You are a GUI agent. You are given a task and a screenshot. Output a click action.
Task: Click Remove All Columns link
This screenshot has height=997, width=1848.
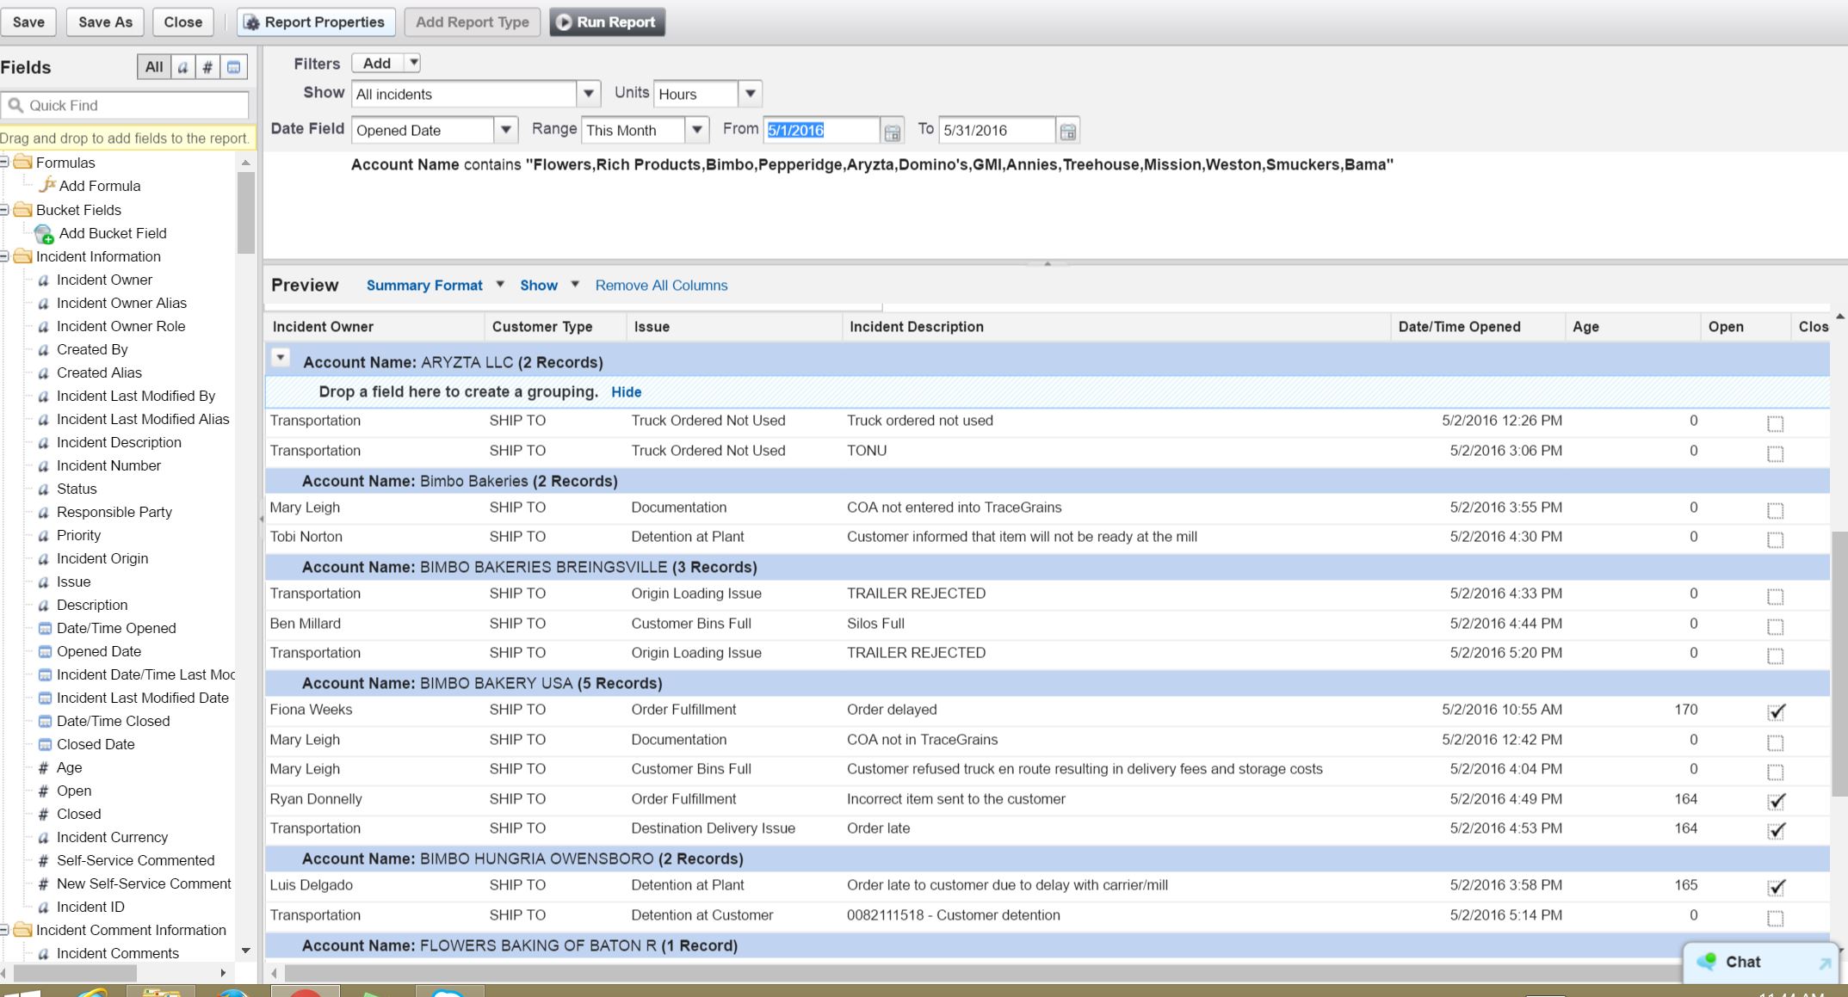661,286
